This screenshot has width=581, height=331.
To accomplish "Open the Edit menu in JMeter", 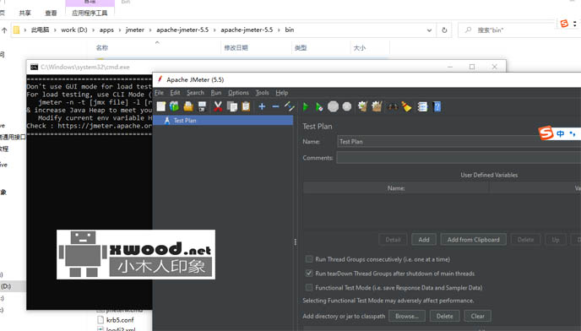I will 175,93.
